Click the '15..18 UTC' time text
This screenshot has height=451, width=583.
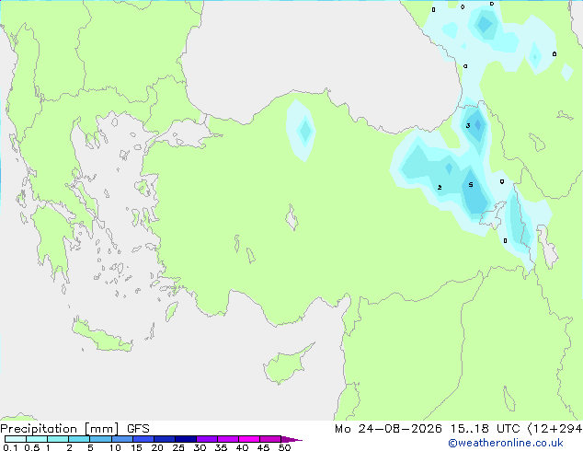coord(485,429)
